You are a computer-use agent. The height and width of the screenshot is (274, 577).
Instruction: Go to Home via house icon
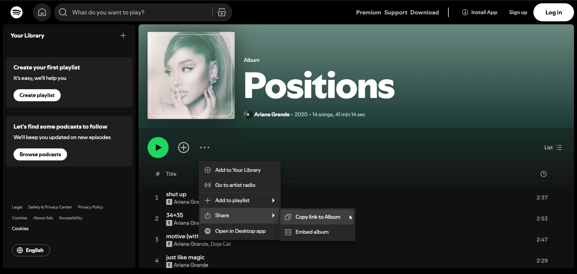point(42,12)
